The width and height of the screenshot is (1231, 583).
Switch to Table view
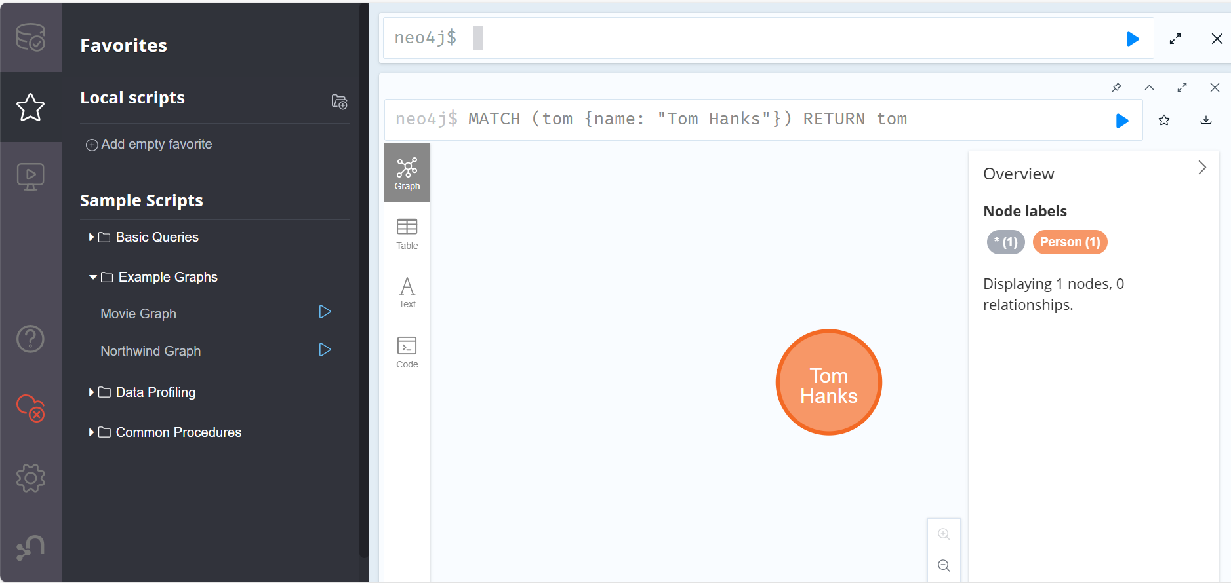[407, 234]
